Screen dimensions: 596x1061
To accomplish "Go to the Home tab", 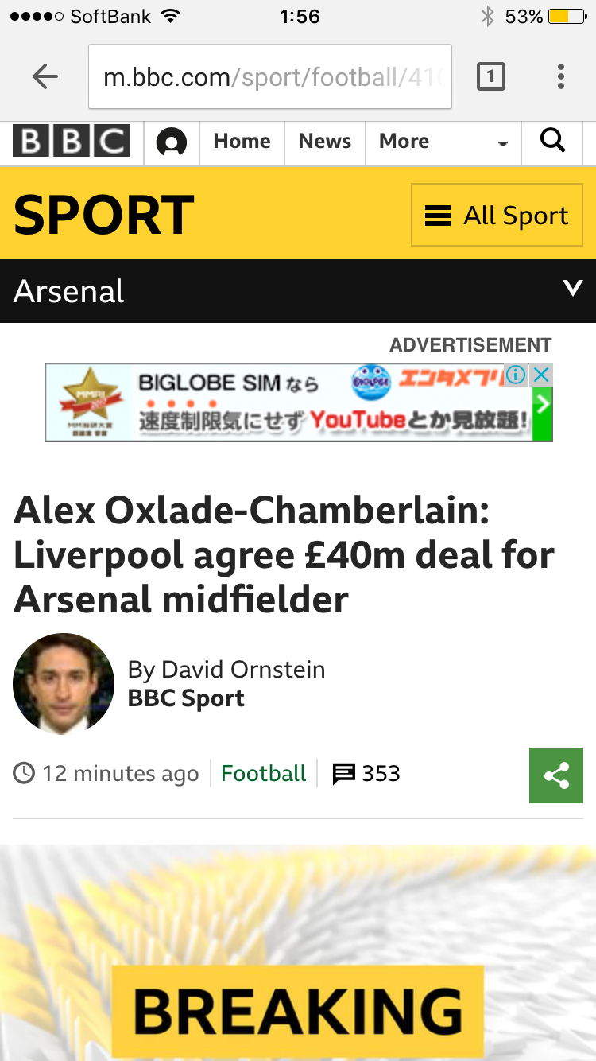I will (242, 142).
